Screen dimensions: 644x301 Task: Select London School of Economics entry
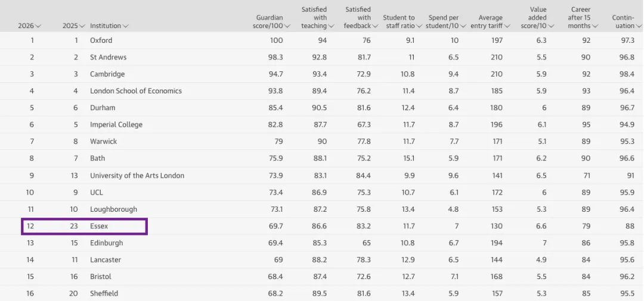click(135, 91)
